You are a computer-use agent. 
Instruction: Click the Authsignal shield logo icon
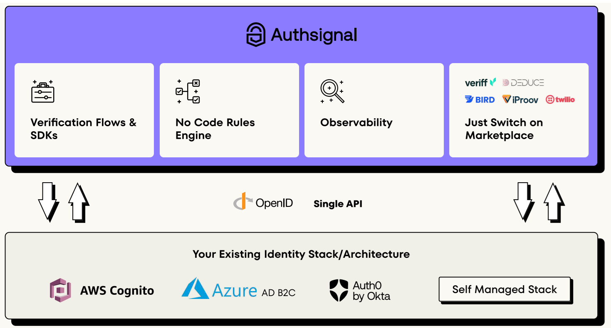pyautogui.click(x=256, y=35)
